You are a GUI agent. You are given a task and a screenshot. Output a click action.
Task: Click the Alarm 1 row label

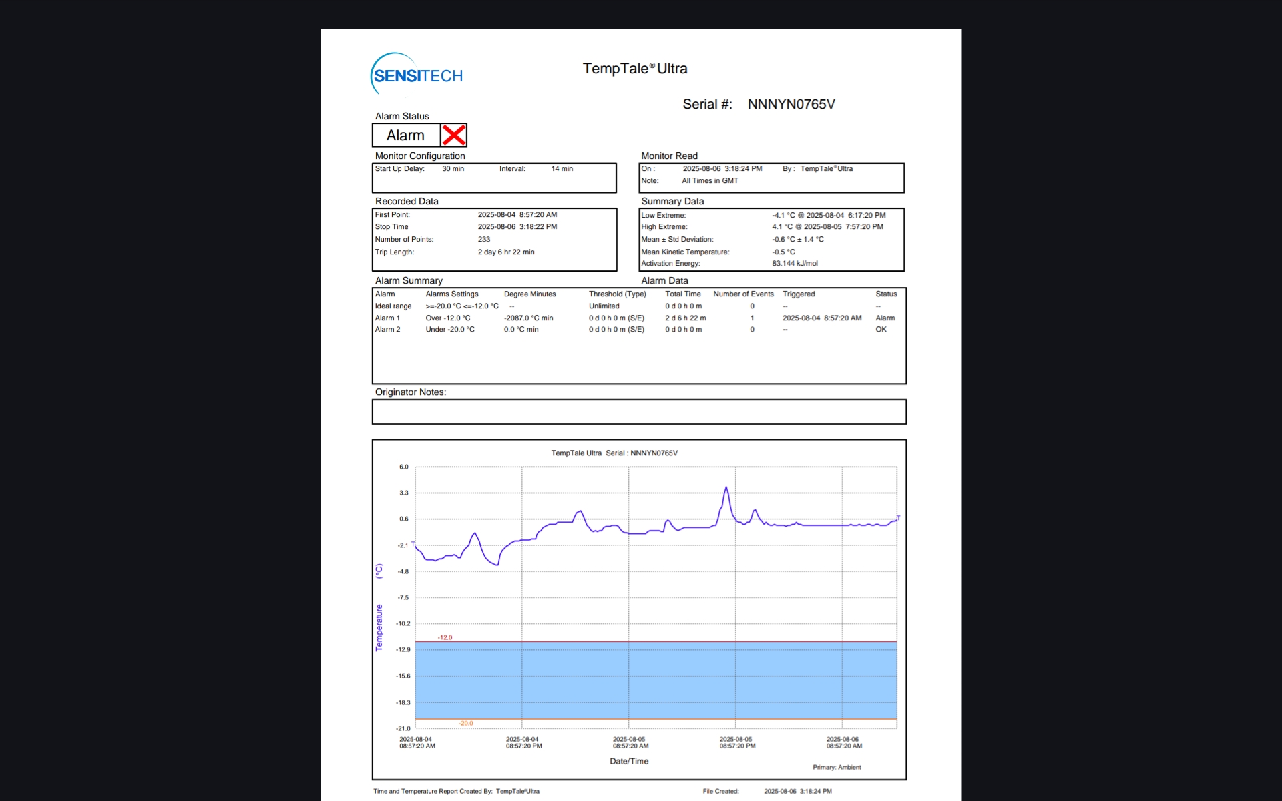[387, 318]
